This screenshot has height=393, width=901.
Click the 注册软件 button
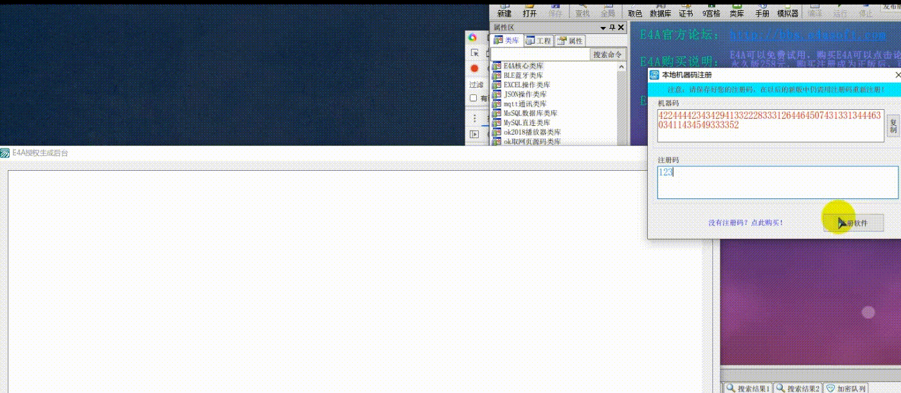853,223
